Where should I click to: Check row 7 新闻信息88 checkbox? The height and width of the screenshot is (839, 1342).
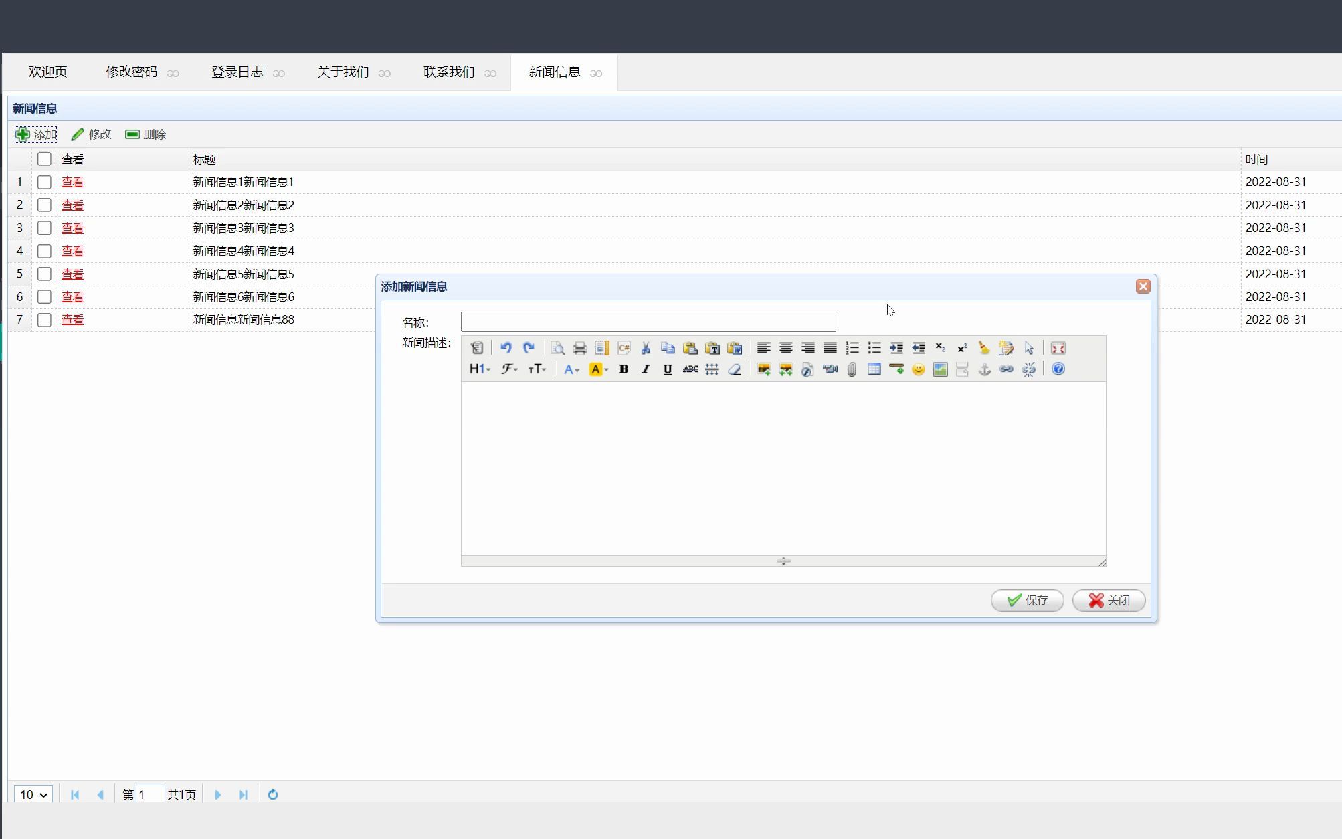(x=44, y=320)
